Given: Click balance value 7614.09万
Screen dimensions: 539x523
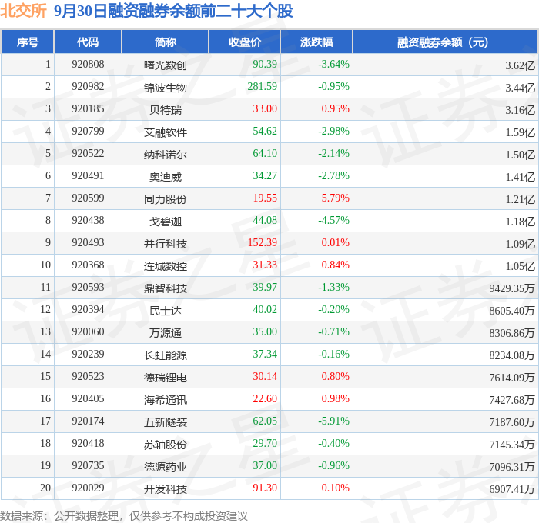Looking at the screenshot, I should (x=512, y=378).
